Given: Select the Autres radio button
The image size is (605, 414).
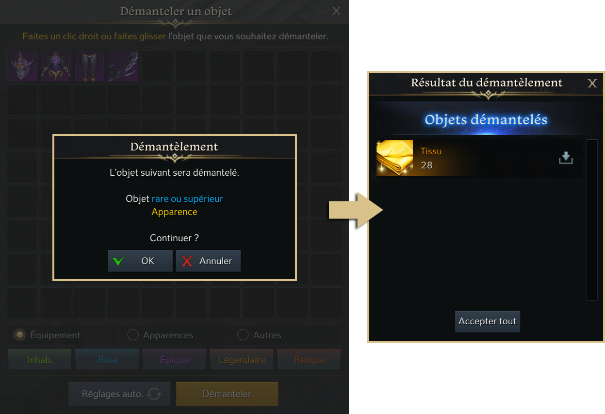Looking at the screenshot, I should [243, 335].
